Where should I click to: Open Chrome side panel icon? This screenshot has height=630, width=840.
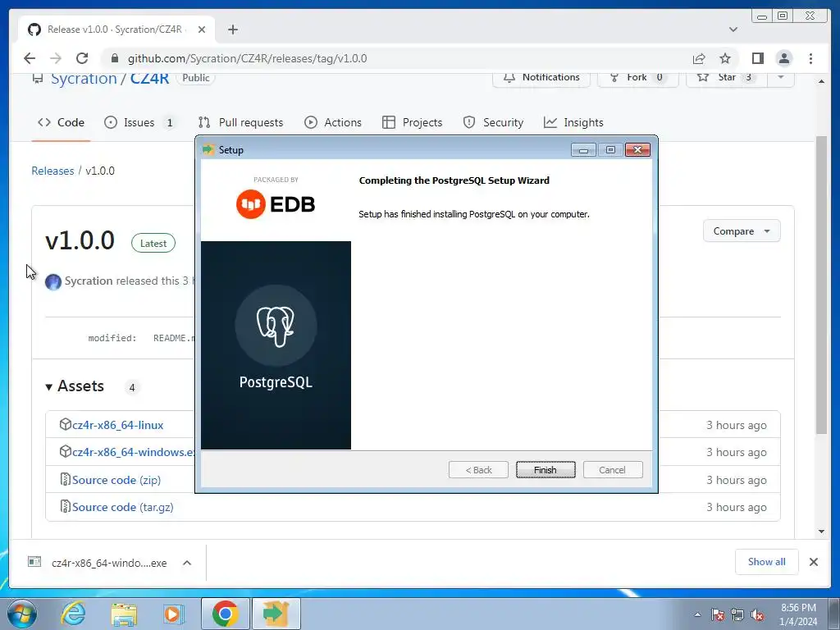[x=757, y=58]
